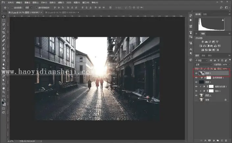
Task: Add a Black & White adjustment
Action: click(208, 46)
